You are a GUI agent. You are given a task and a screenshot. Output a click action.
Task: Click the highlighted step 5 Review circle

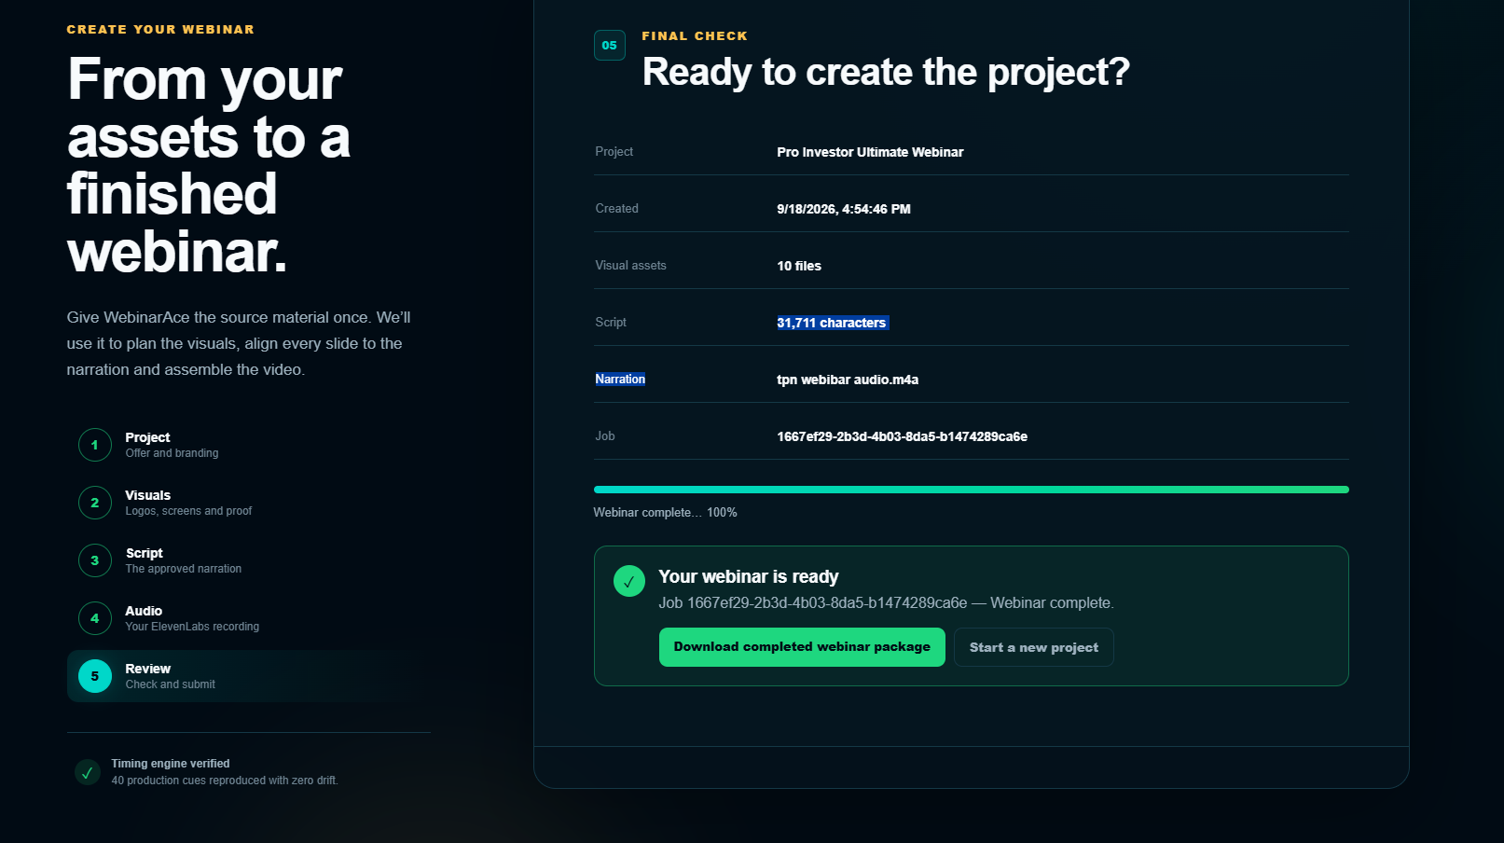point(94,676)
